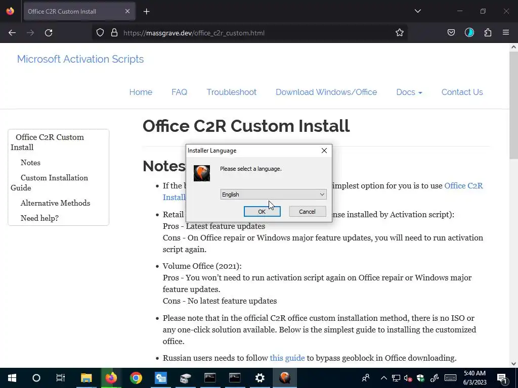Open the Contact Us nav link
This screenshot has height=388, width=518.
point(462,92)
